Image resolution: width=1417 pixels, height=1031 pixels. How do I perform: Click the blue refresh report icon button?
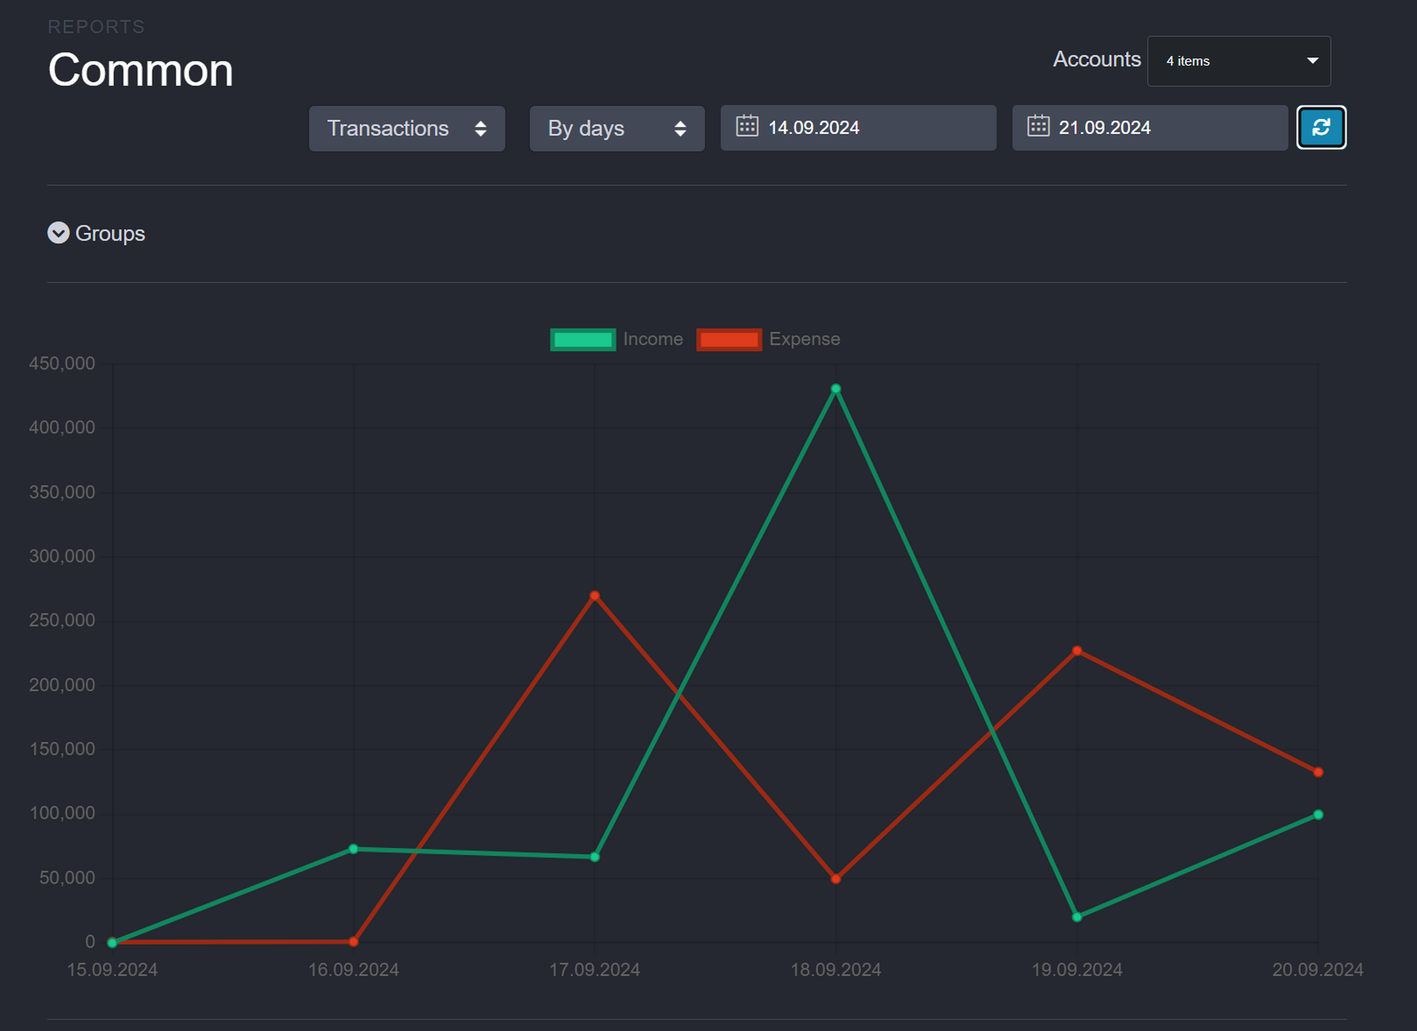pos(1321,127)
